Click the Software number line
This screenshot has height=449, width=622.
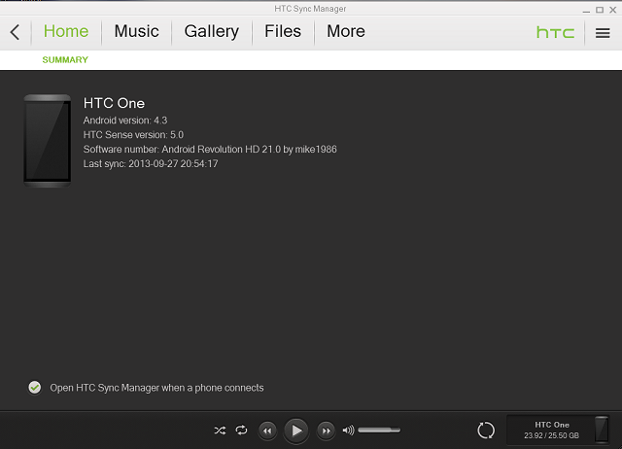click(x=210, y=149)
